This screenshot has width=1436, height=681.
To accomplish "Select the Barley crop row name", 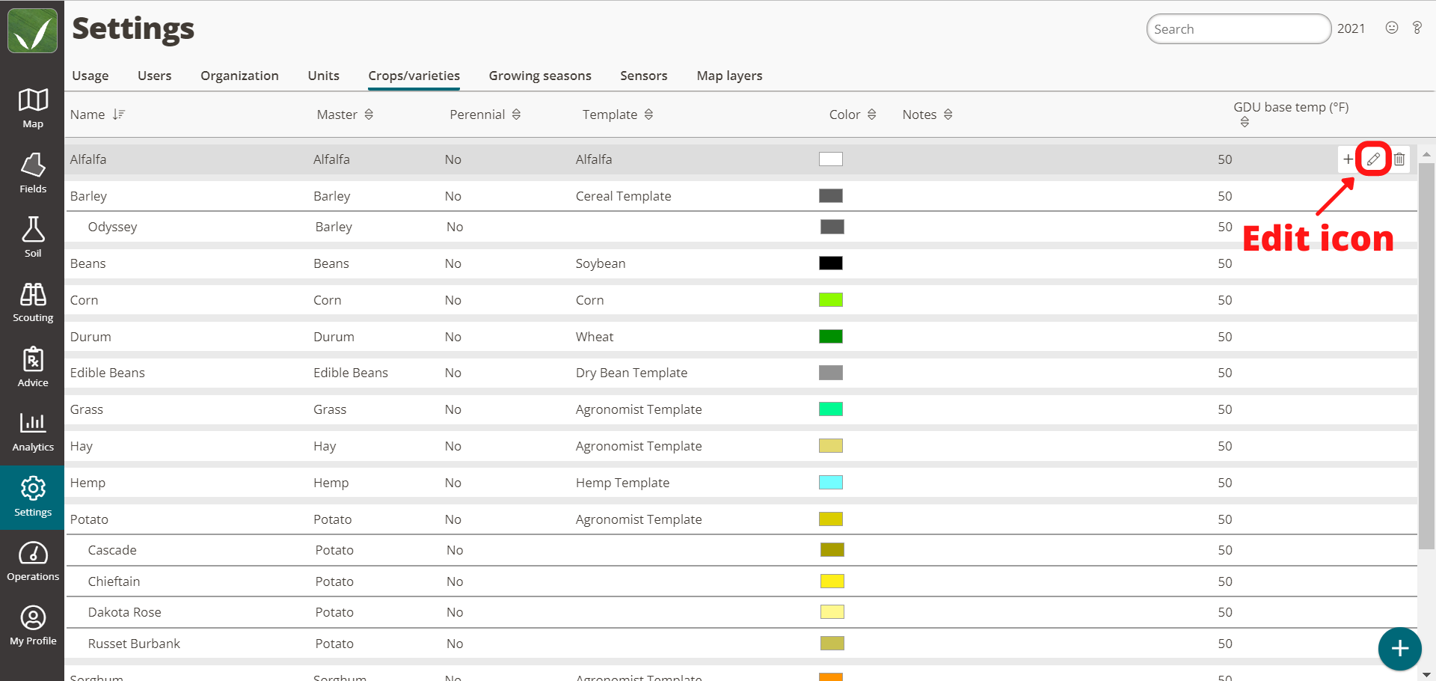I will pyautogui.click(x=88, y=196).
